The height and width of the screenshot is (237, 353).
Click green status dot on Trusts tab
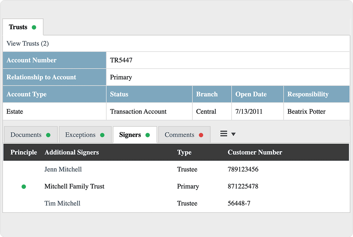click(34, 27)
